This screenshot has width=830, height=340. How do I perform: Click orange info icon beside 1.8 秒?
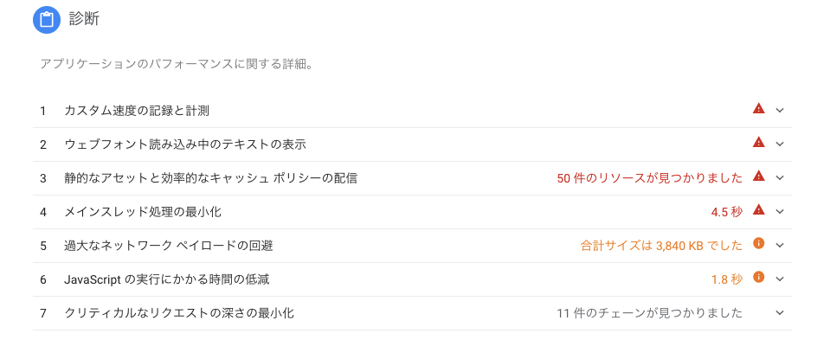758,278
